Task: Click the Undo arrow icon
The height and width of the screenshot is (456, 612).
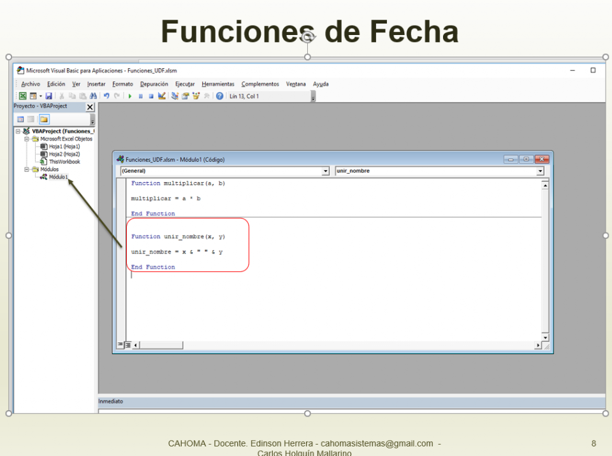Action: pos(106,96)
